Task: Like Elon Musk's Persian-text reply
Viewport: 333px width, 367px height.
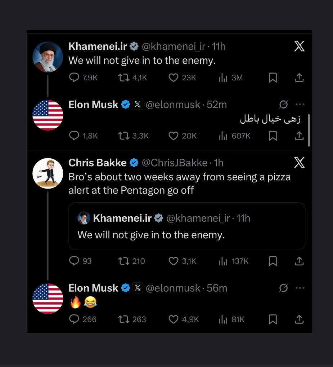Action: (174, 136)
